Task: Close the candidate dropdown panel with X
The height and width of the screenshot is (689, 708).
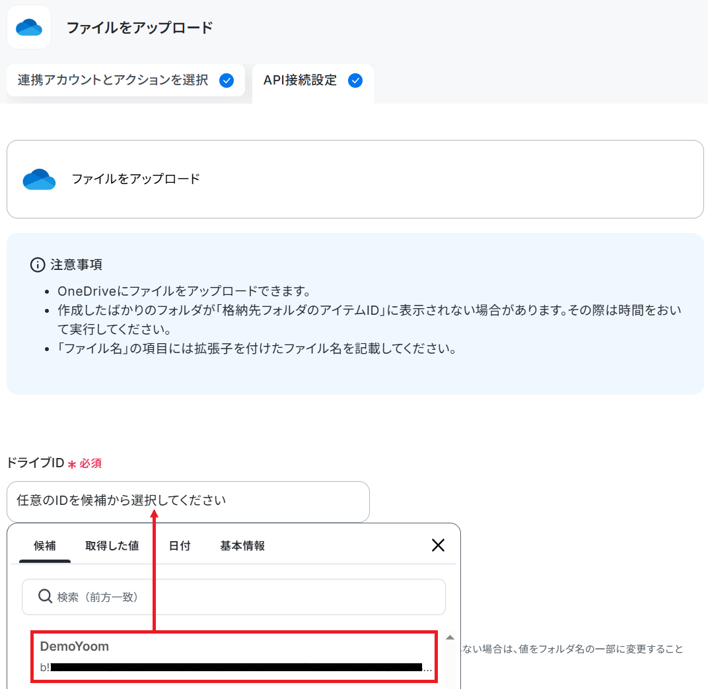Action: [438, 545]
